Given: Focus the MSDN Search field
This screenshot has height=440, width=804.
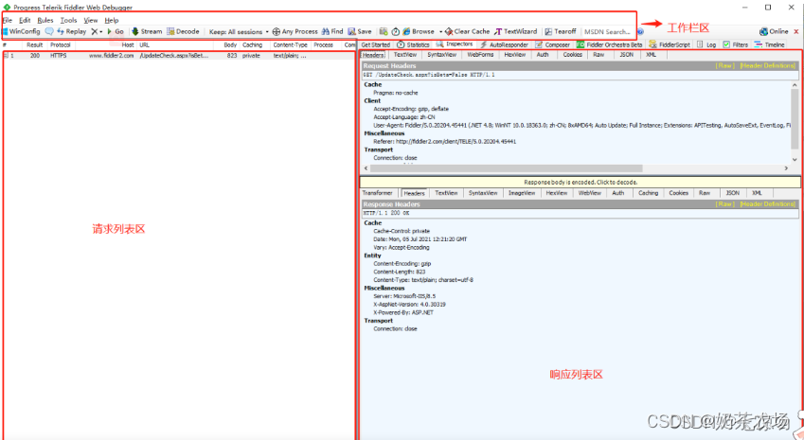Looking at the screenshot, I should 608,32.
